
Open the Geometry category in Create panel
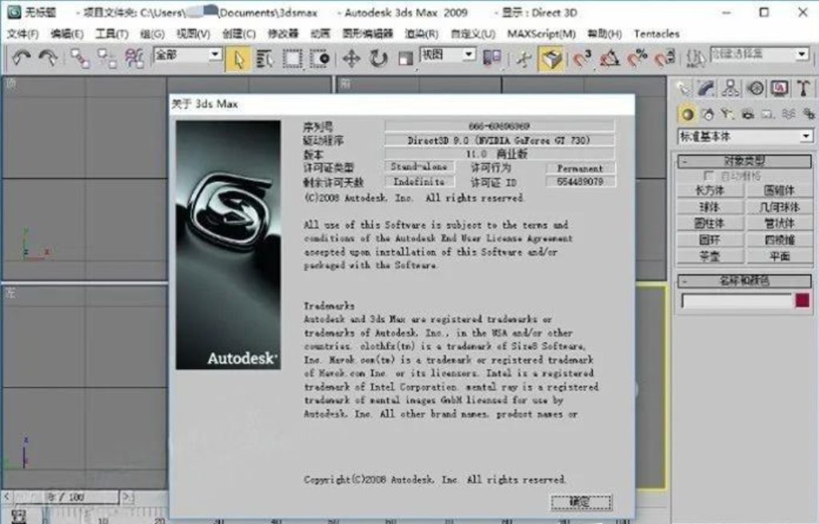tap(686, 113)
